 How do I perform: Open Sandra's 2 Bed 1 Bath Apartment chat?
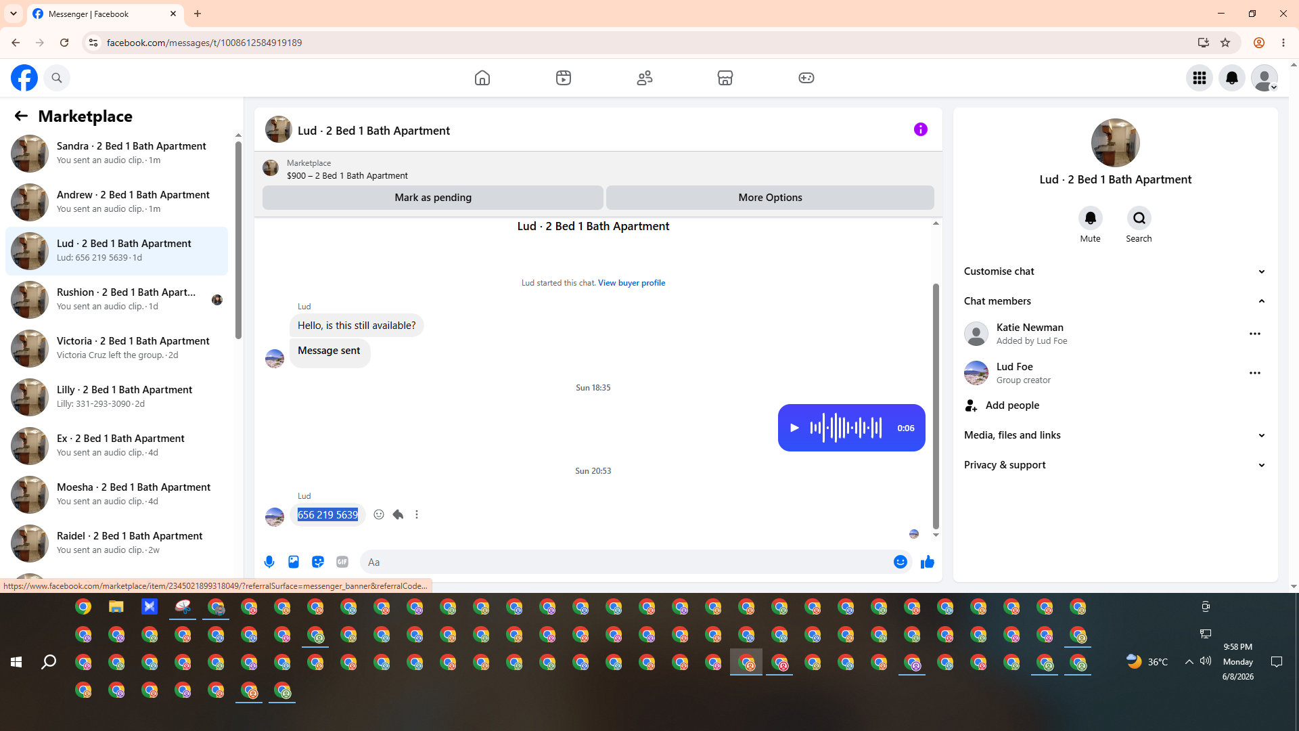click(x=116, y=153)
